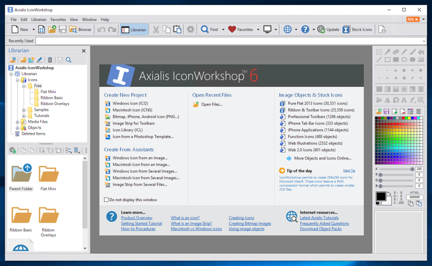Viewport: 432px width, 266px height.
Task: Open the dropdown arrow next to New
Action: (x=34, y=30)
